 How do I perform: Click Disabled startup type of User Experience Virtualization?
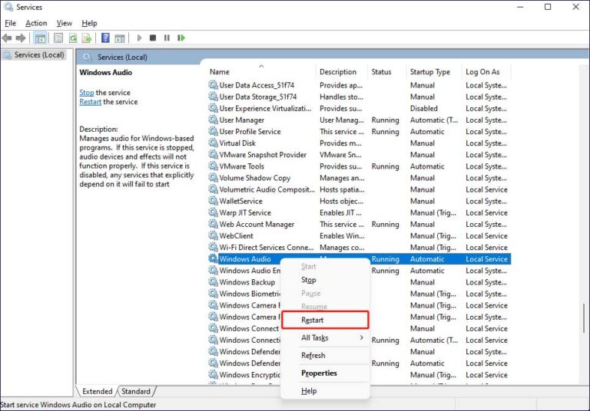(424, 109)
